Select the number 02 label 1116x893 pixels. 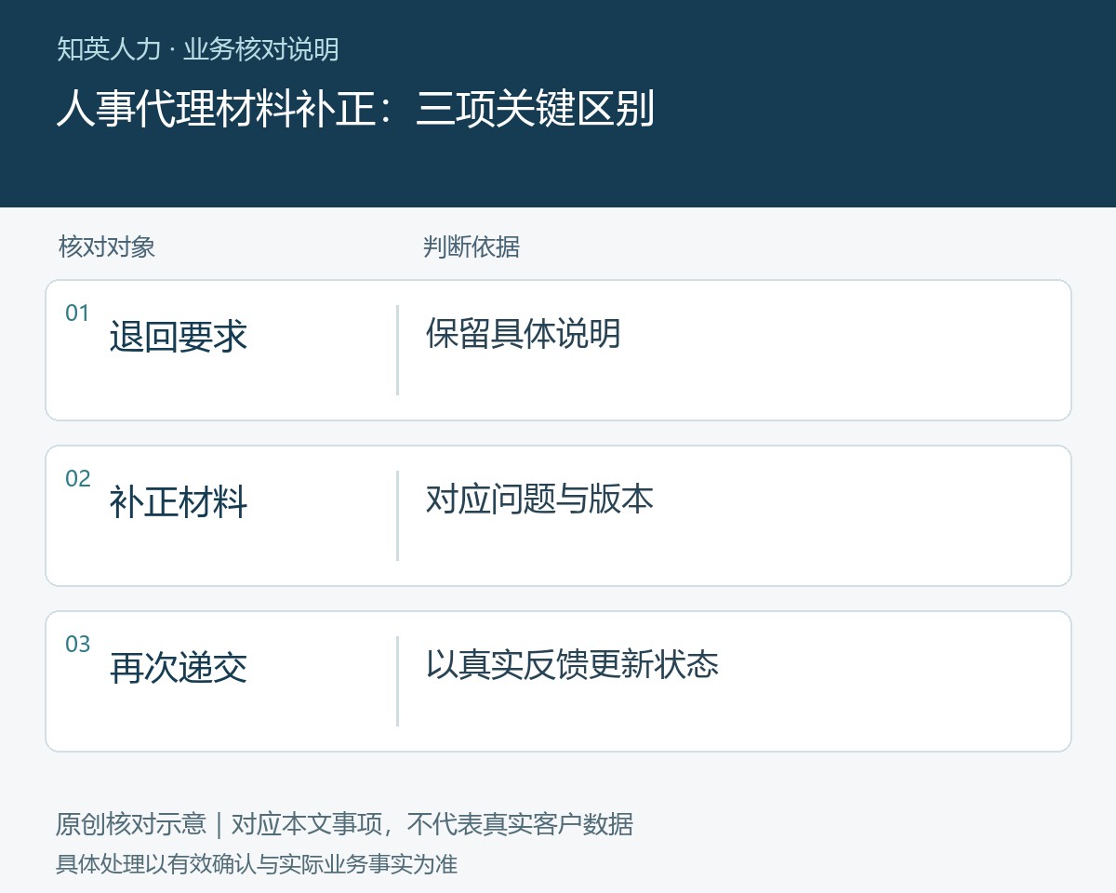point(78,479)
